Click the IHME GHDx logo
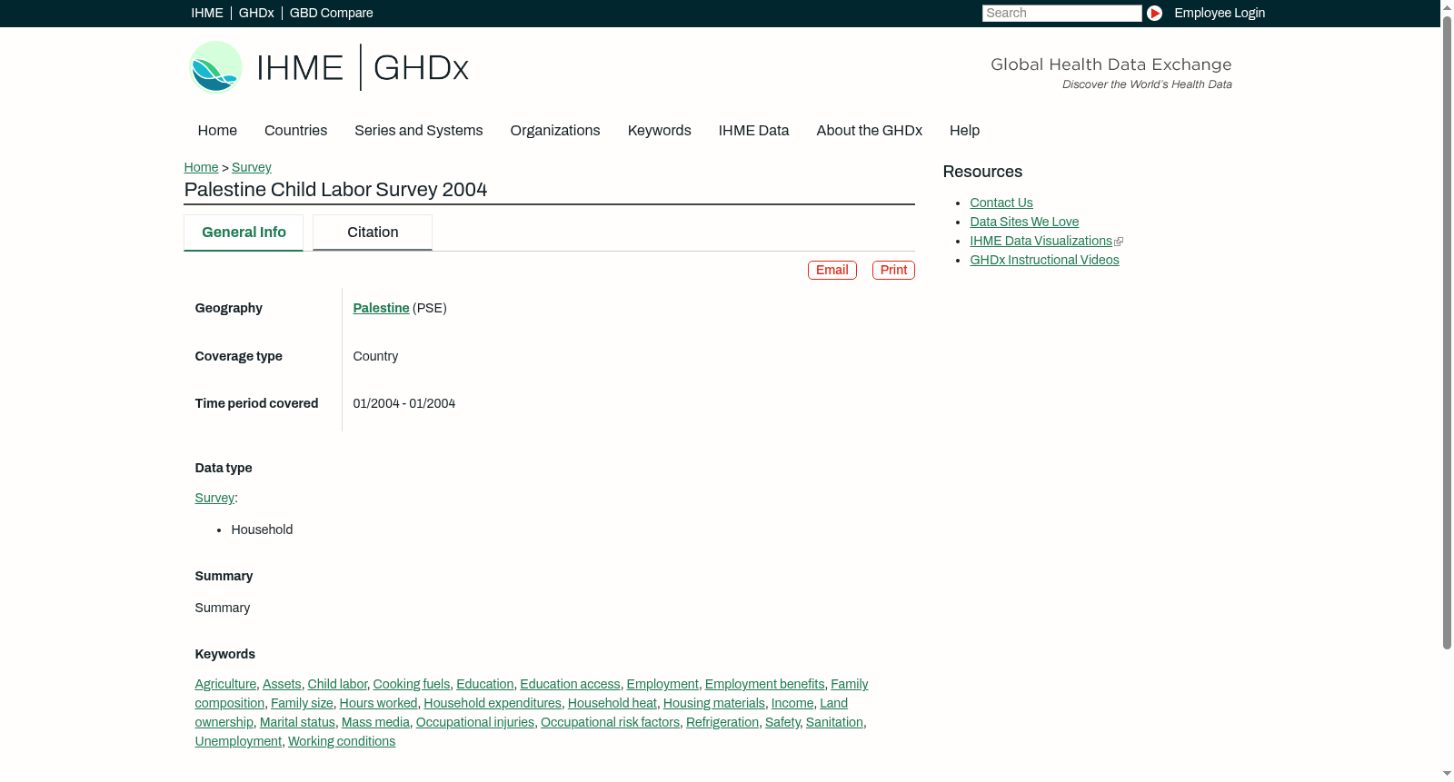1454x782 pixels. pyautogui.click(x=328, y=67)
